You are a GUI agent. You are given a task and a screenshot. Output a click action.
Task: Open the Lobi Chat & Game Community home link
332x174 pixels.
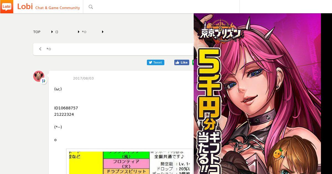click(x=48, y=7)
